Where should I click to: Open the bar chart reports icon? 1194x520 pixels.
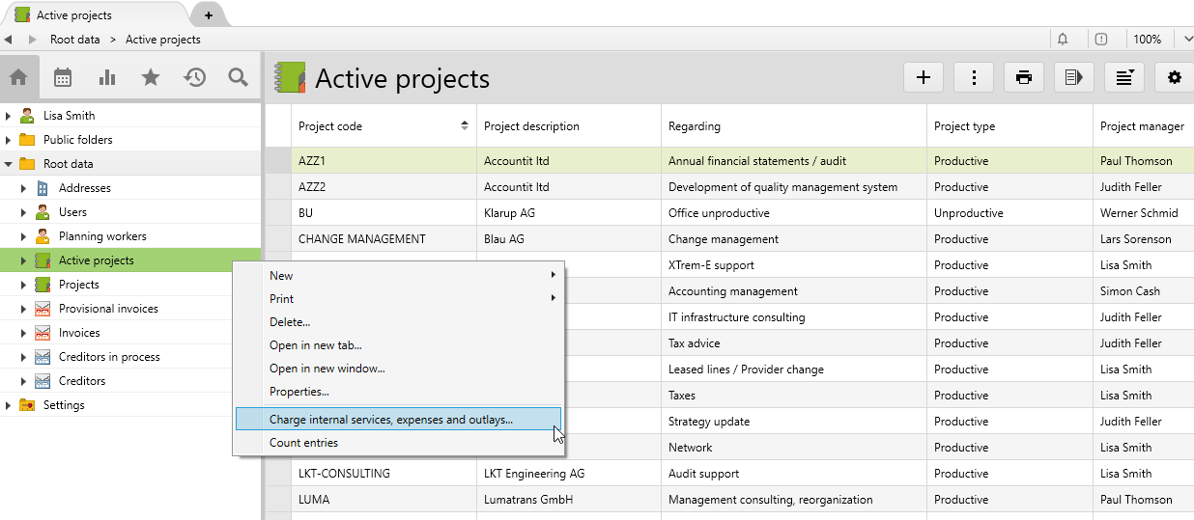(107, 77)
